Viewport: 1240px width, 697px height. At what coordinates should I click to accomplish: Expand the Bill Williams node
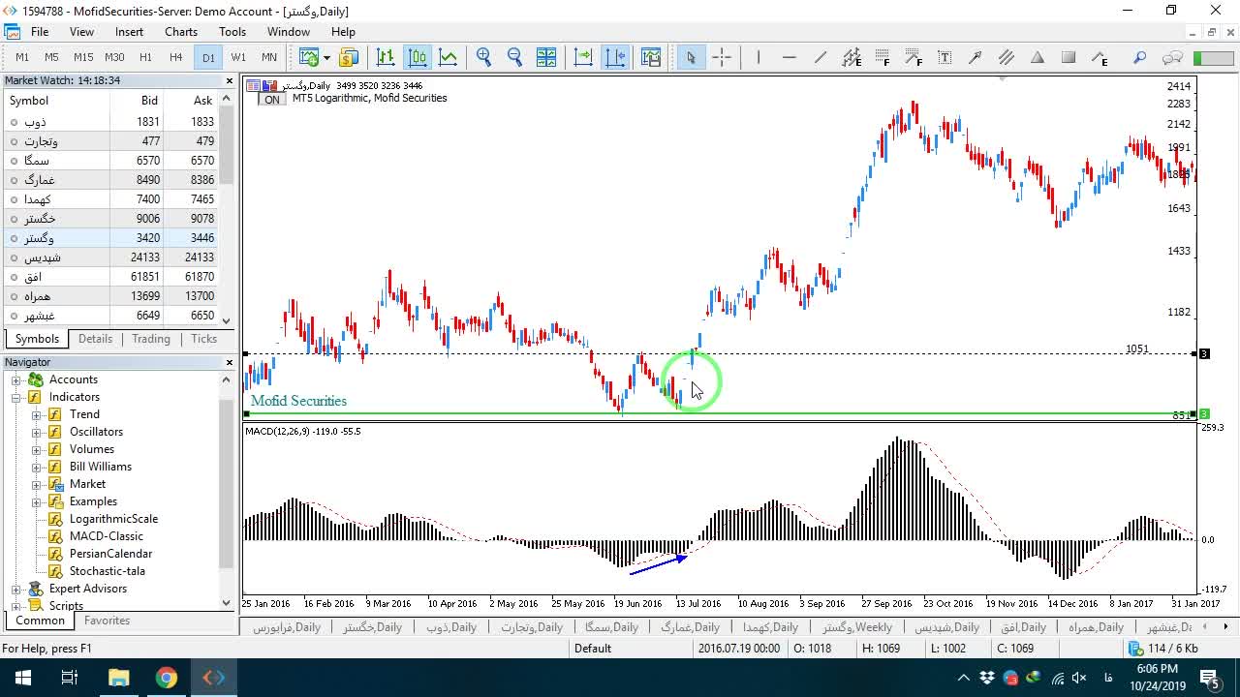click(37, 467)
